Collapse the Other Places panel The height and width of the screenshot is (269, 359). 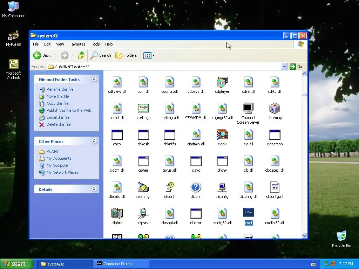click(x=94, y=141)
